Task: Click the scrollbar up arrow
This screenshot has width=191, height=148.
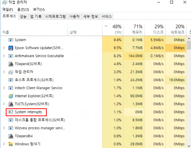Action: 189,39
